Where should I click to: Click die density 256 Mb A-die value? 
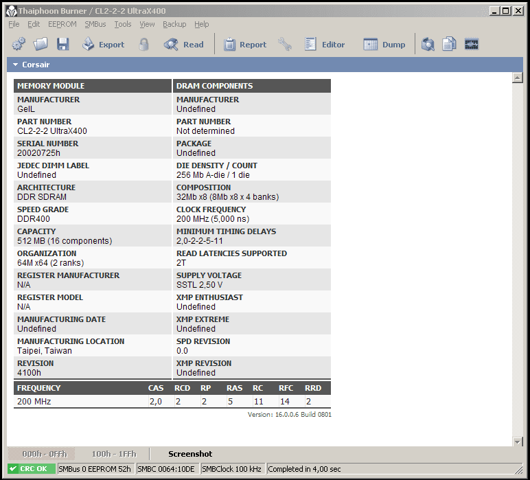point(213,175)
